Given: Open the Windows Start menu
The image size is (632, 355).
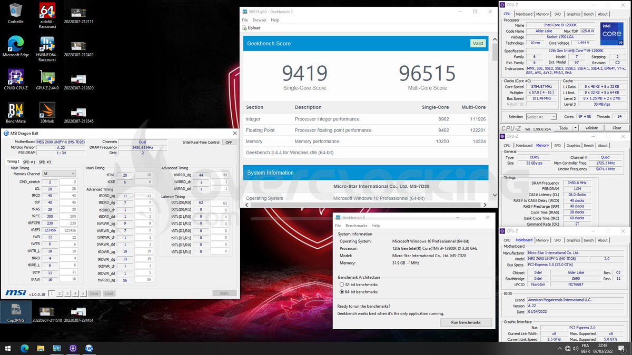Looking at the screenshot, I should [8, 348].
